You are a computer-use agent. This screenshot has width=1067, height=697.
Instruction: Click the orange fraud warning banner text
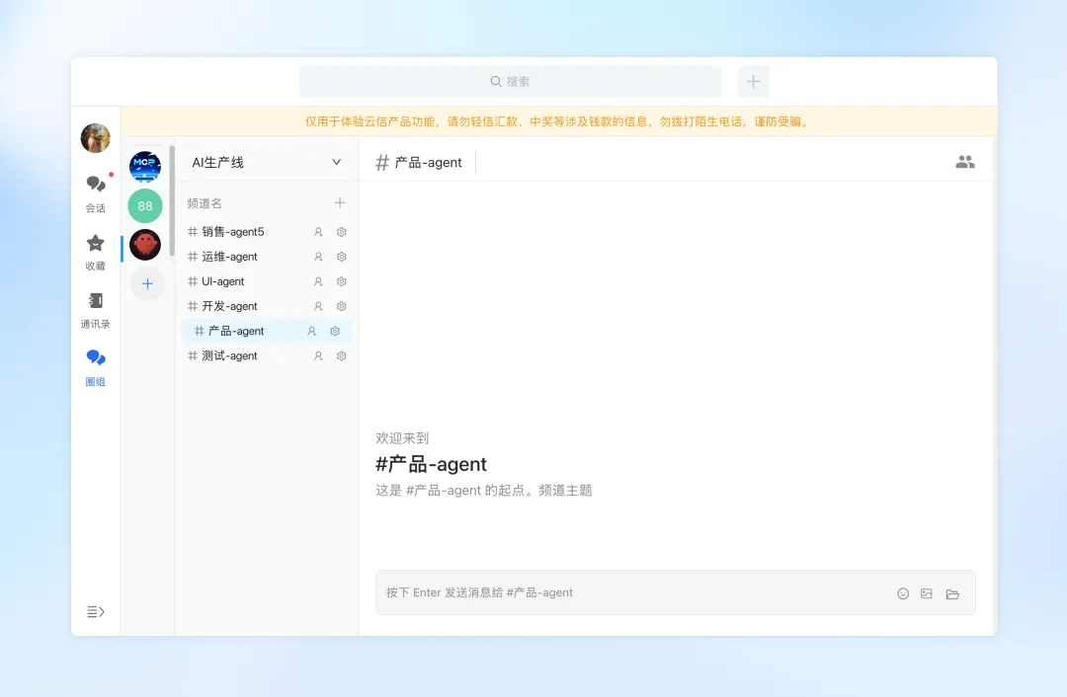pos(558,121)
